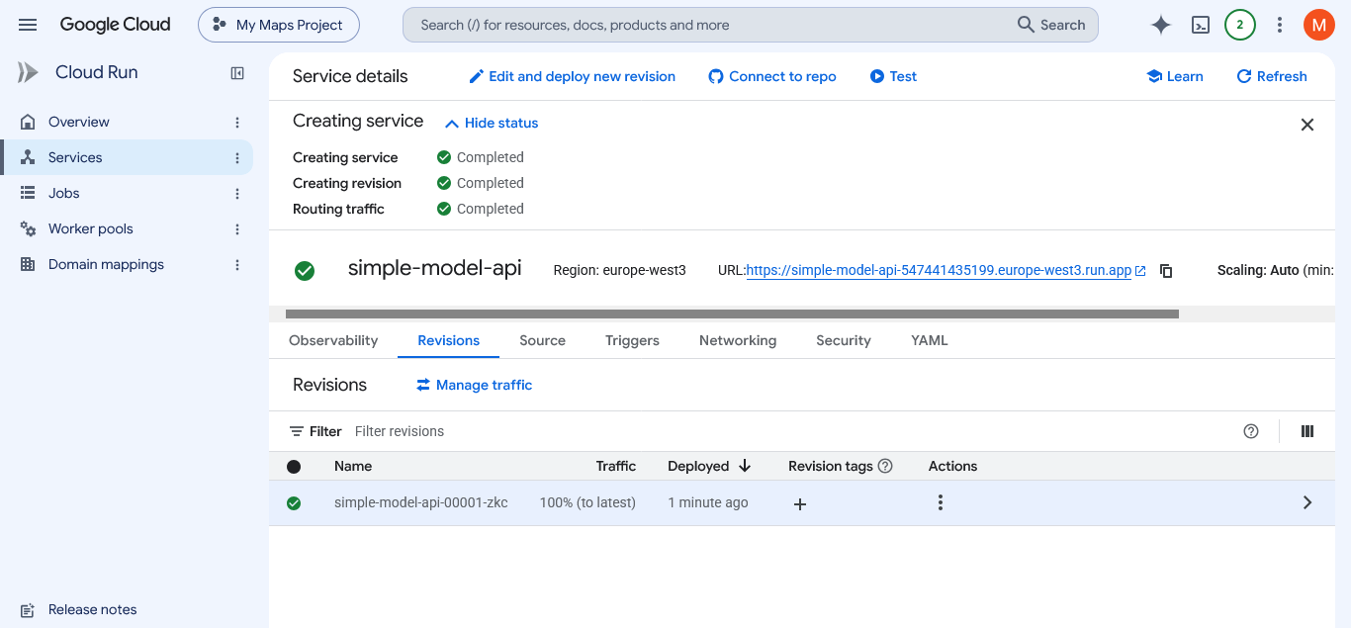The height and width of the screenshot is (628, 1351).
Task: Click the 1 minute ago deployed cell
Action: click(708, 502)
